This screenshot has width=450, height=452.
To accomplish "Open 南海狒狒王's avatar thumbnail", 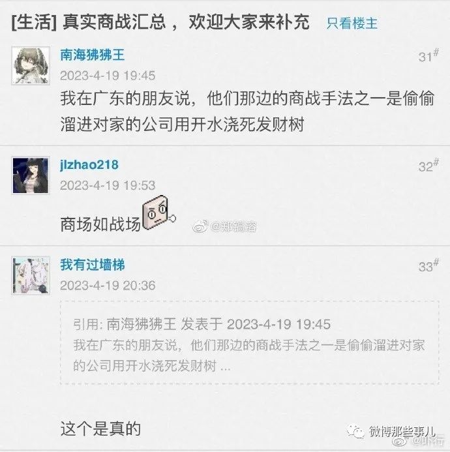I will tap(31, 66).
